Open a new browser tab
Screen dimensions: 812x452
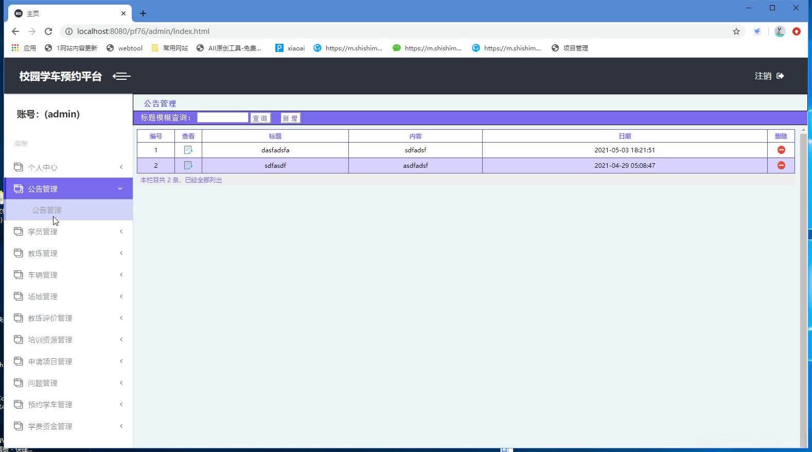[x=143, y=13]
